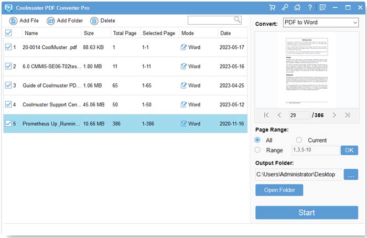
Task: Start the conversion
Action: (307, 212)
